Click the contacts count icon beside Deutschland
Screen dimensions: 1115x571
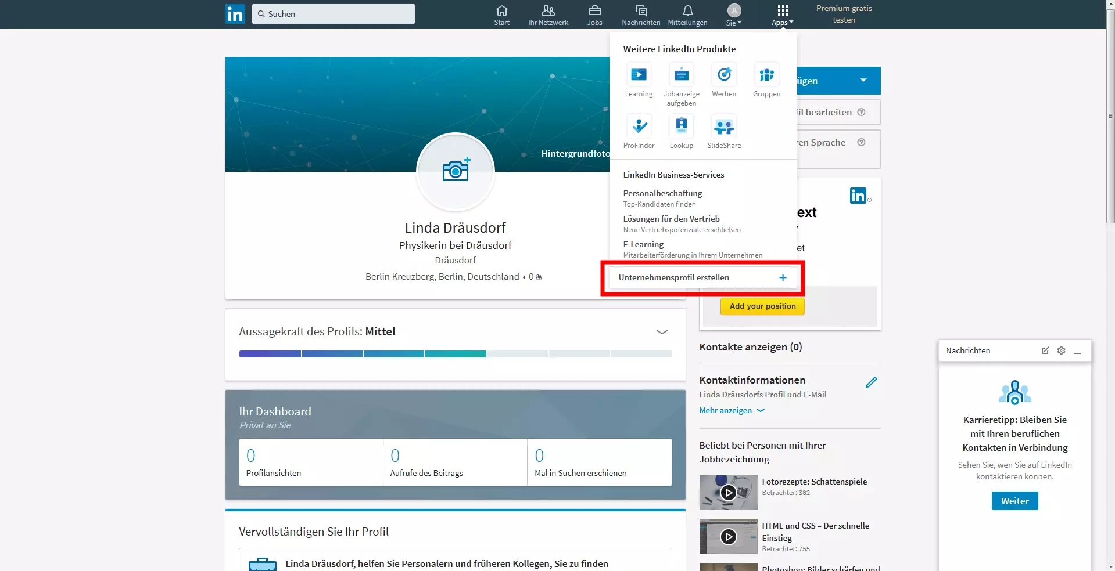pos(539,277)
